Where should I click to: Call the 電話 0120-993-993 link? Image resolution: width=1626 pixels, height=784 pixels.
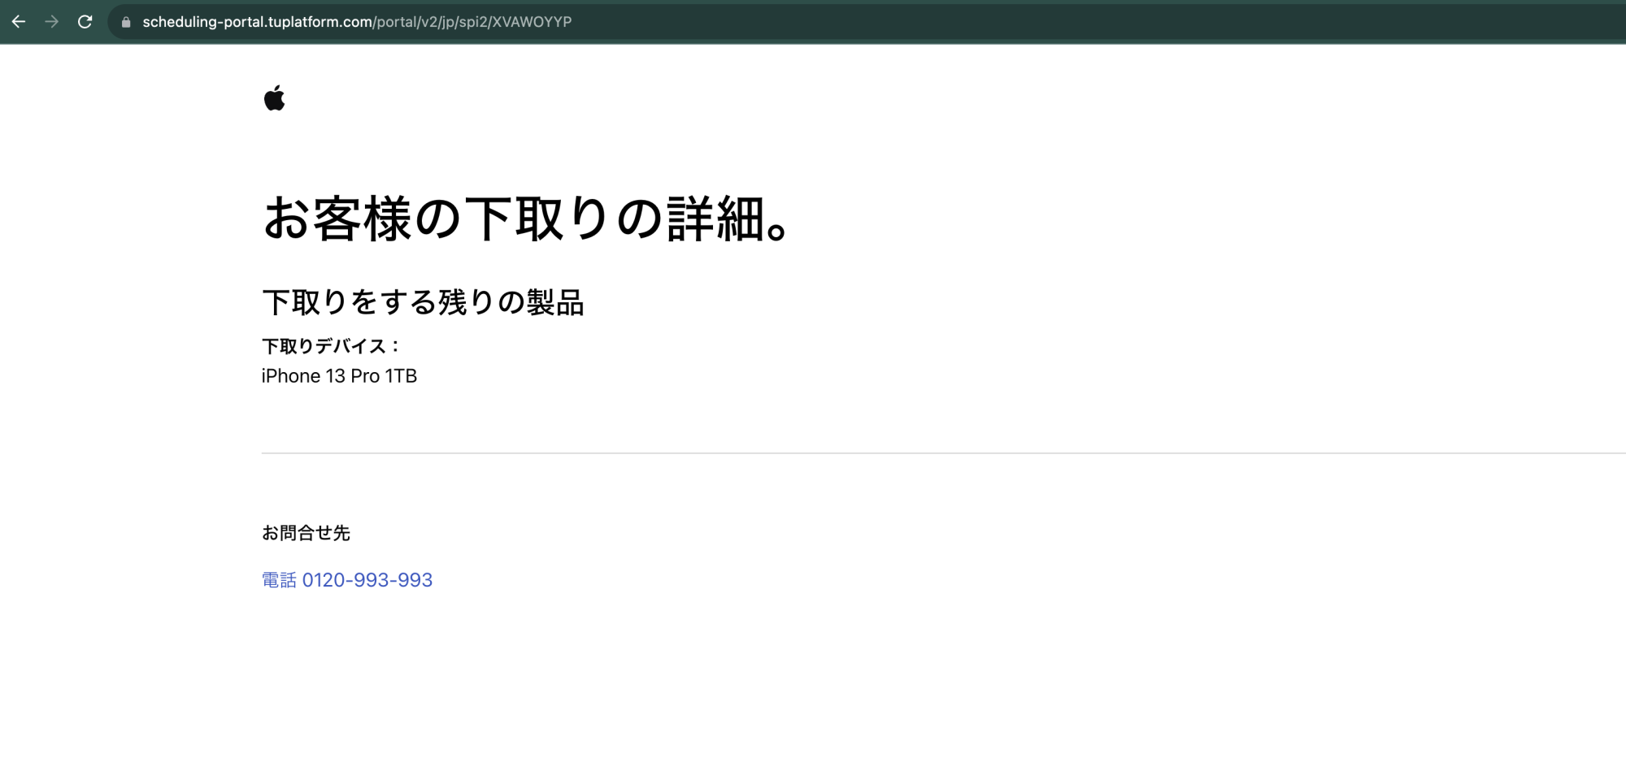(x=347, y=580)
